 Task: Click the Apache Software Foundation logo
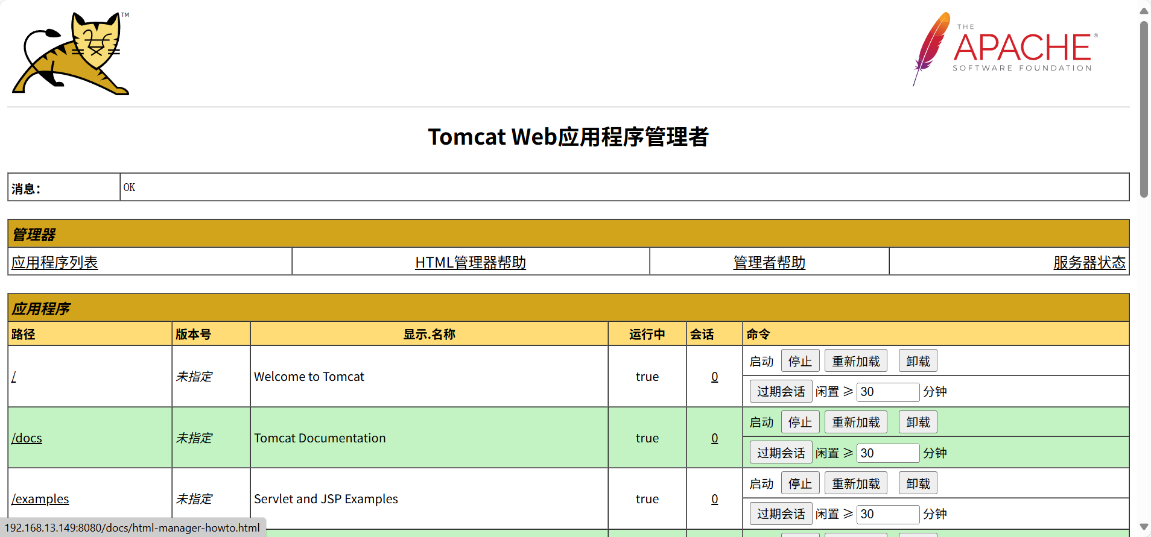pos(1005,49)
